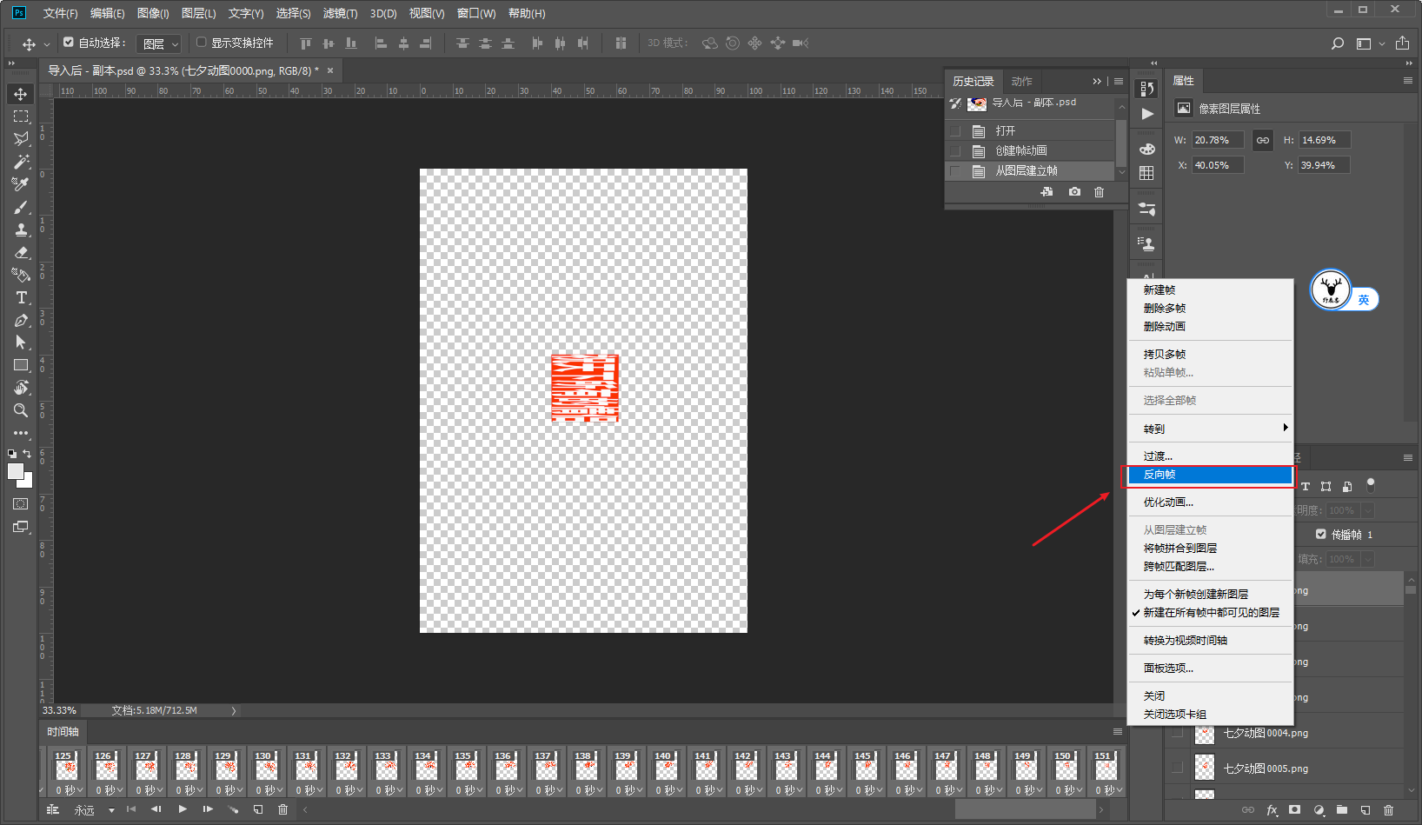Viewport: 1422px width, 825px height.
Task: Expand History panel tabs chevron
Action: click(1097, 81)
